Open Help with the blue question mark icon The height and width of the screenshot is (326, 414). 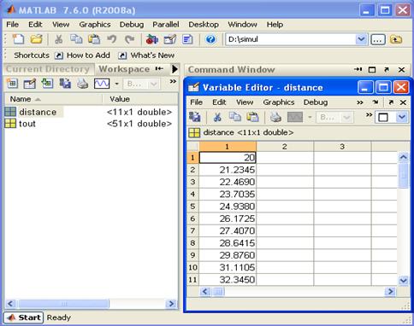point(210,39)
